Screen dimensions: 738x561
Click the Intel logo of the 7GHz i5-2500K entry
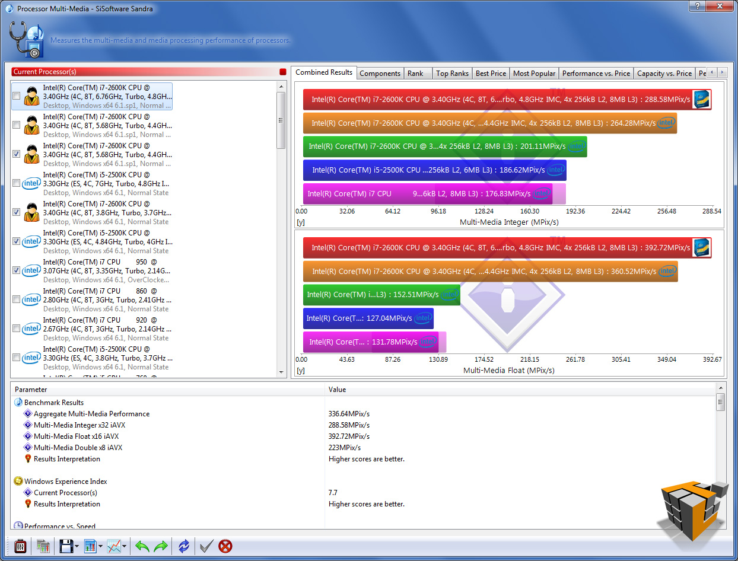pos(31,183)
